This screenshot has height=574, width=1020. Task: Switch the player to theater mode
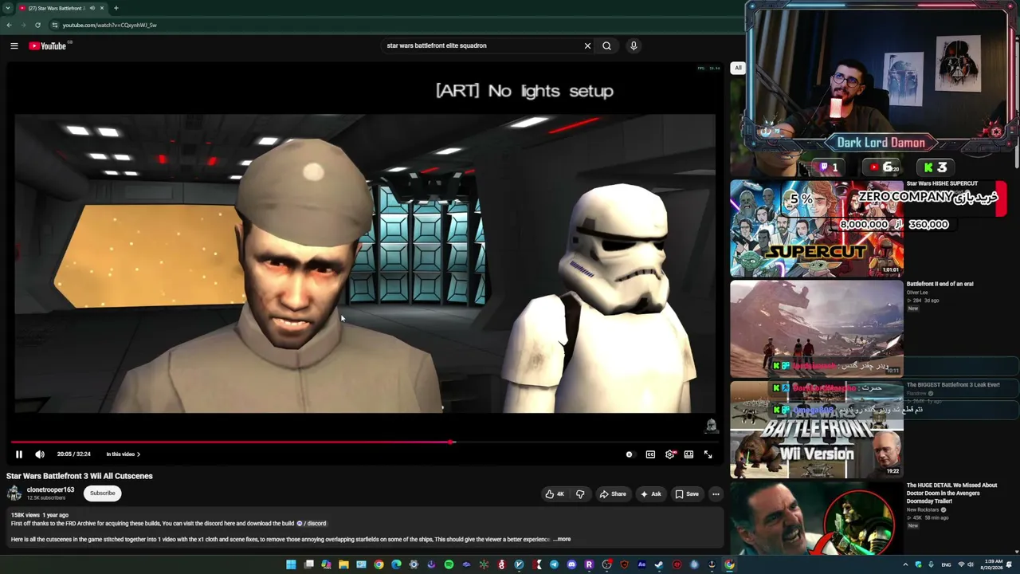[x=688, y=454]
